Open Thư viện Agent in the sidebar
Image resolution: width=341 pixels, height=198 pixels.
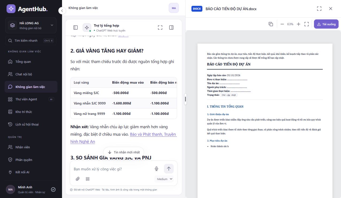[x=31, y=99]
